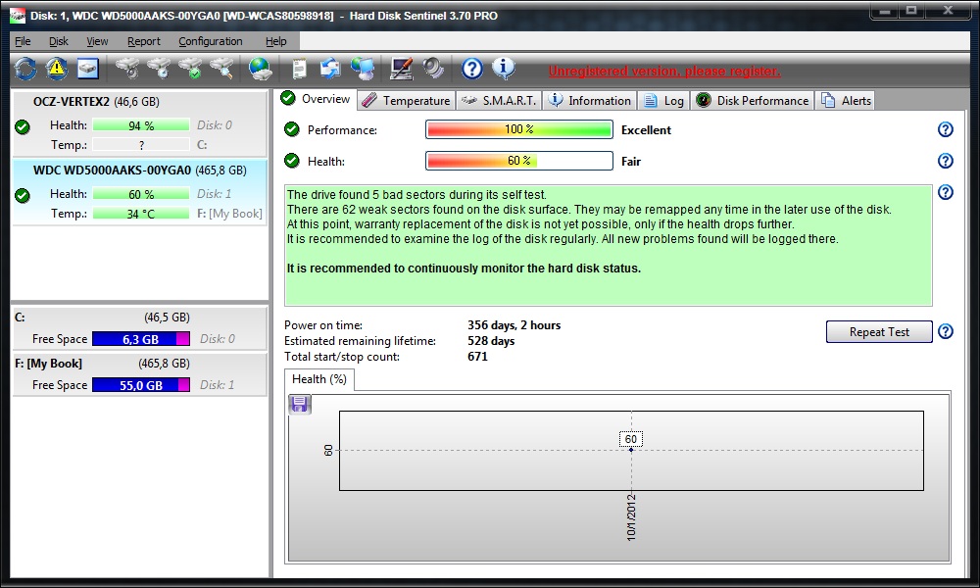Click the '671' start/stop count value
This screenshot has height=588, width=980.
477,356
